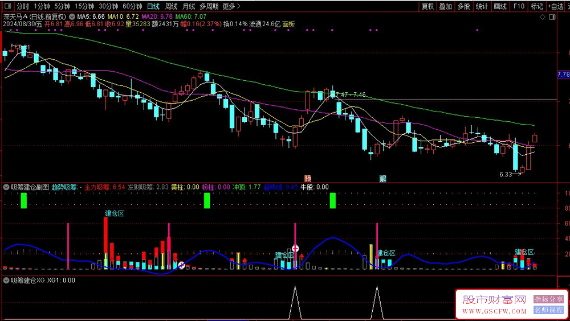Viewport: 570px width, 321px height.
Task: Click the 复权 toolbar button
Action: point(427,6)
